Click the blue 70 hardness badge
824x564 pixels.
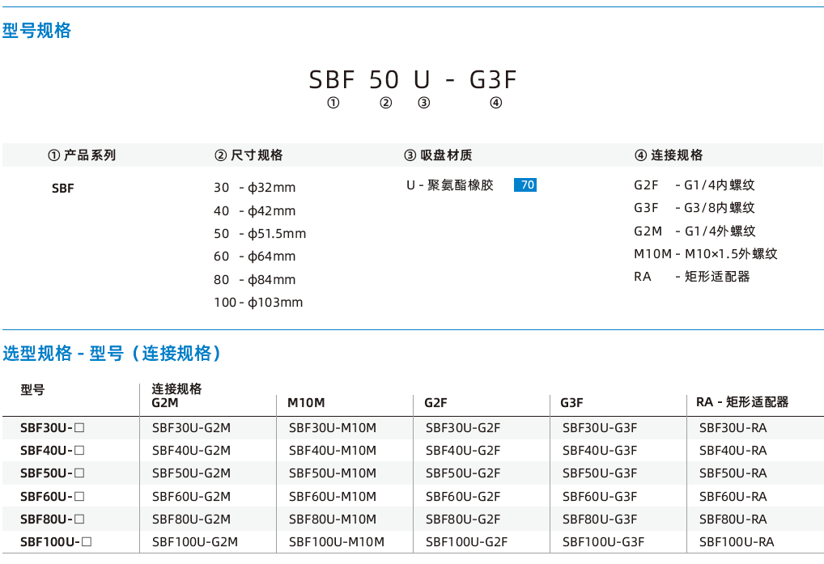pyautogui.click(x=525, y=184)
